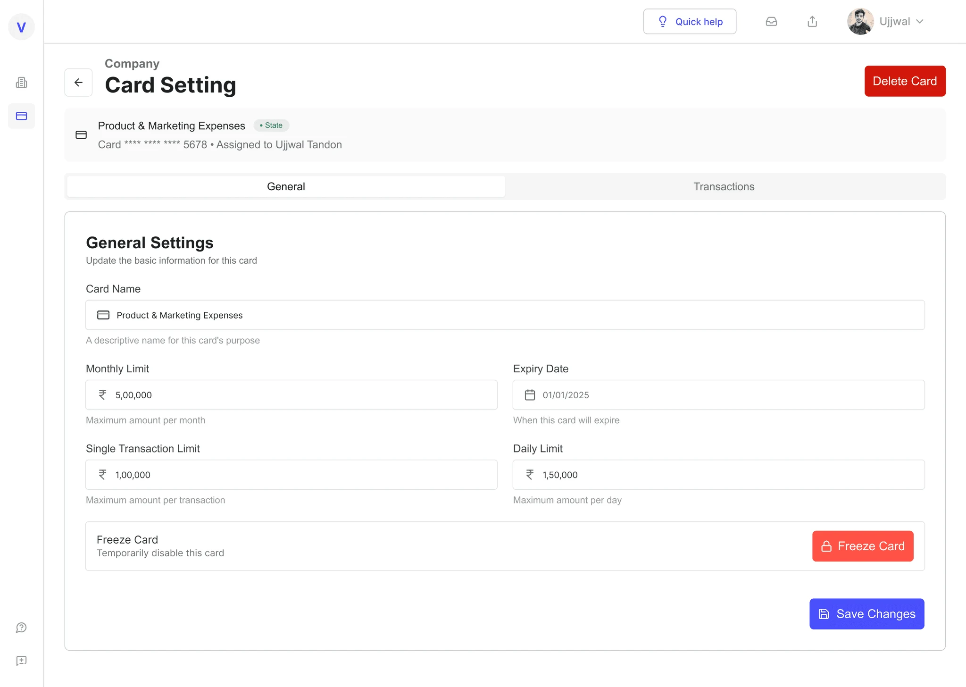
Task: Click the card icon beside Product & Marketing Expenses header
Action: click(81, 135)
